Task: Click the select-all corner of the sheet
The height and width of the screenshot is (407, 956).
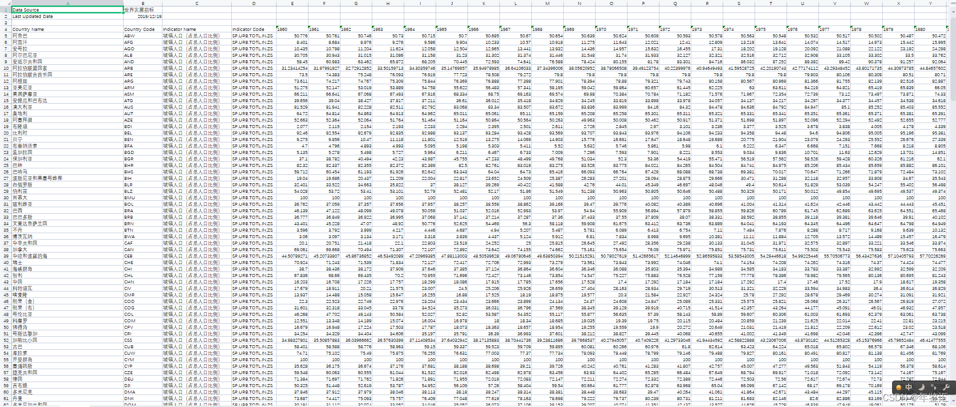Action: [x=5, y=3]
